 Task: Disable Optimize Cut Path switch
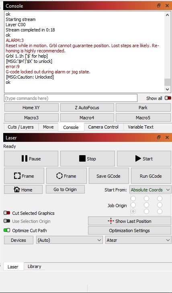point(7,230)
